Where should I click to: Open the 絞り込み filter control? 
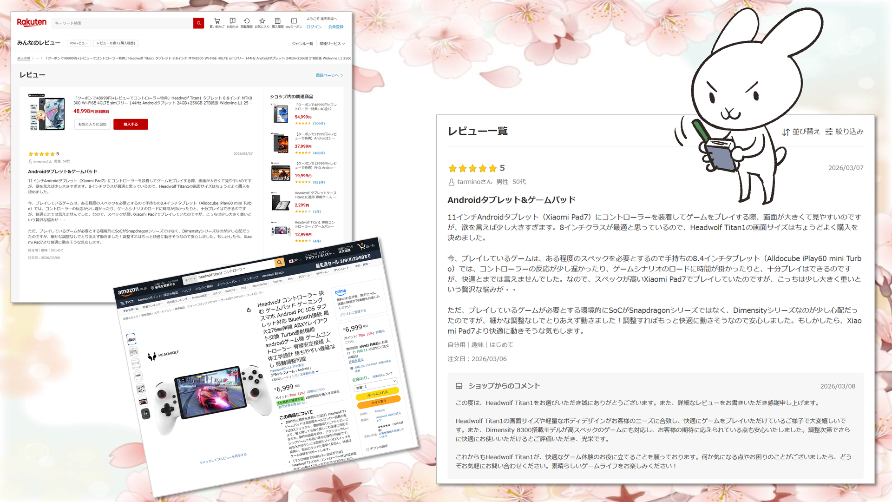click(844, 132)
